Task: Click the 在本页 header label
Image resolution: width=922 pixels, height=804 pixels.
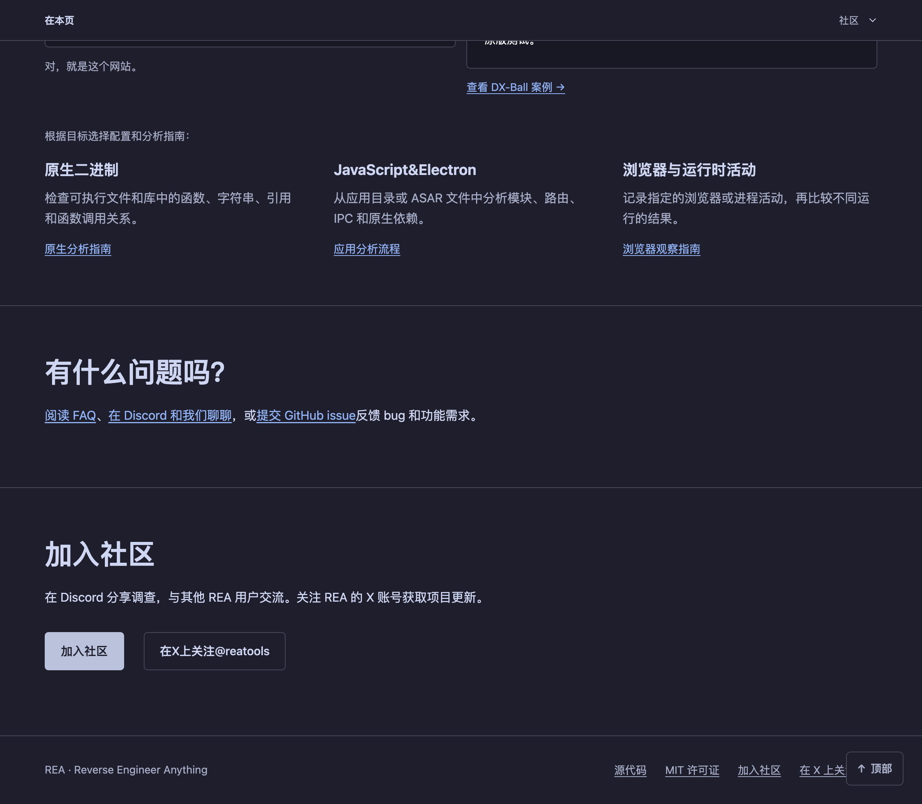Action: coord(59,20)
